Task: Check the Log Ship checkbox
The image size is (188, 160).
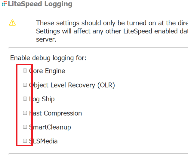Action: click(25, 99)
